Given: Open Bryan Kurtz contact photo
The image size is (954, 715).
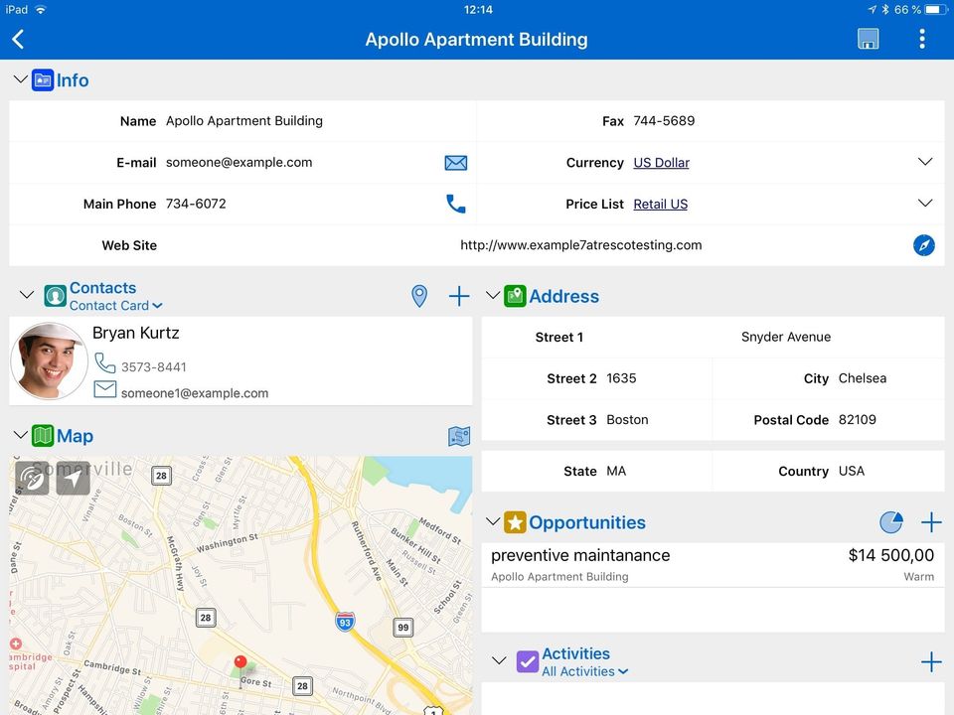Looking at the screenshot, I should [x=50, y=361].
